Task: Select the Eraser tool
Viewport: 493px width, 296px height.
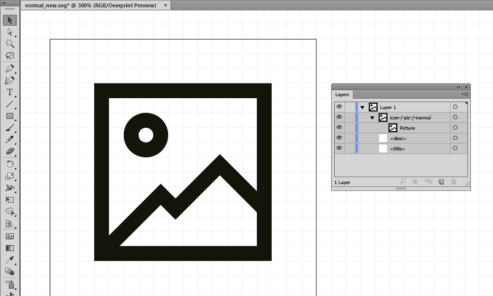Action: 10,152
